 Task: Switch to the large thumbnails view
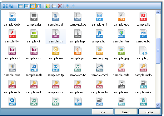pos(38,6)
